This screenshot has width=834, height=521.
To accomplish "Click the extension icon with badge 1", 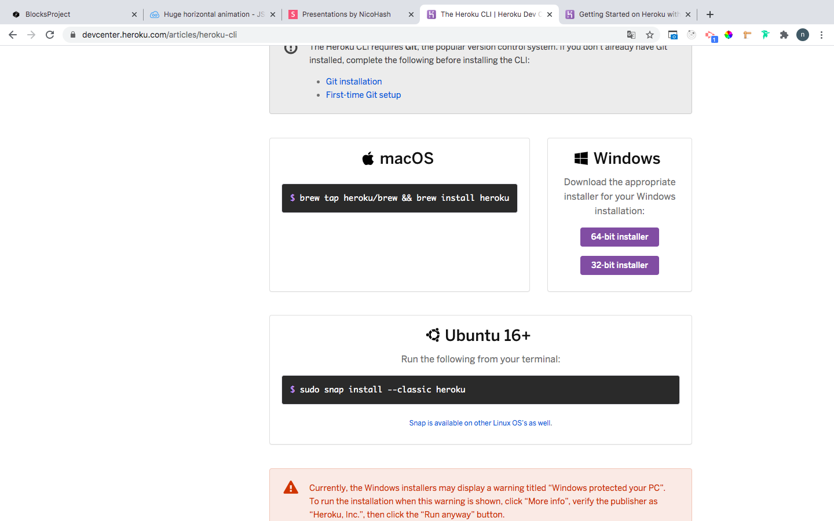I will pyautogui.click(x=711, y=36).
